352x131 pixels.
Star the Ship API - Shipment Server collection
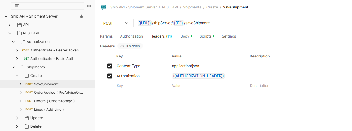click(x=81, y=16)
